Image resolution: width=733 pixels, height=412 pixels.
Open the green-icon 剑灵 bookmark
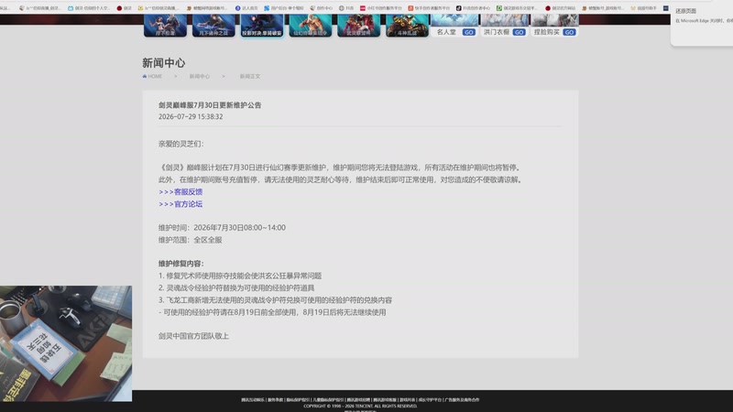517,8
